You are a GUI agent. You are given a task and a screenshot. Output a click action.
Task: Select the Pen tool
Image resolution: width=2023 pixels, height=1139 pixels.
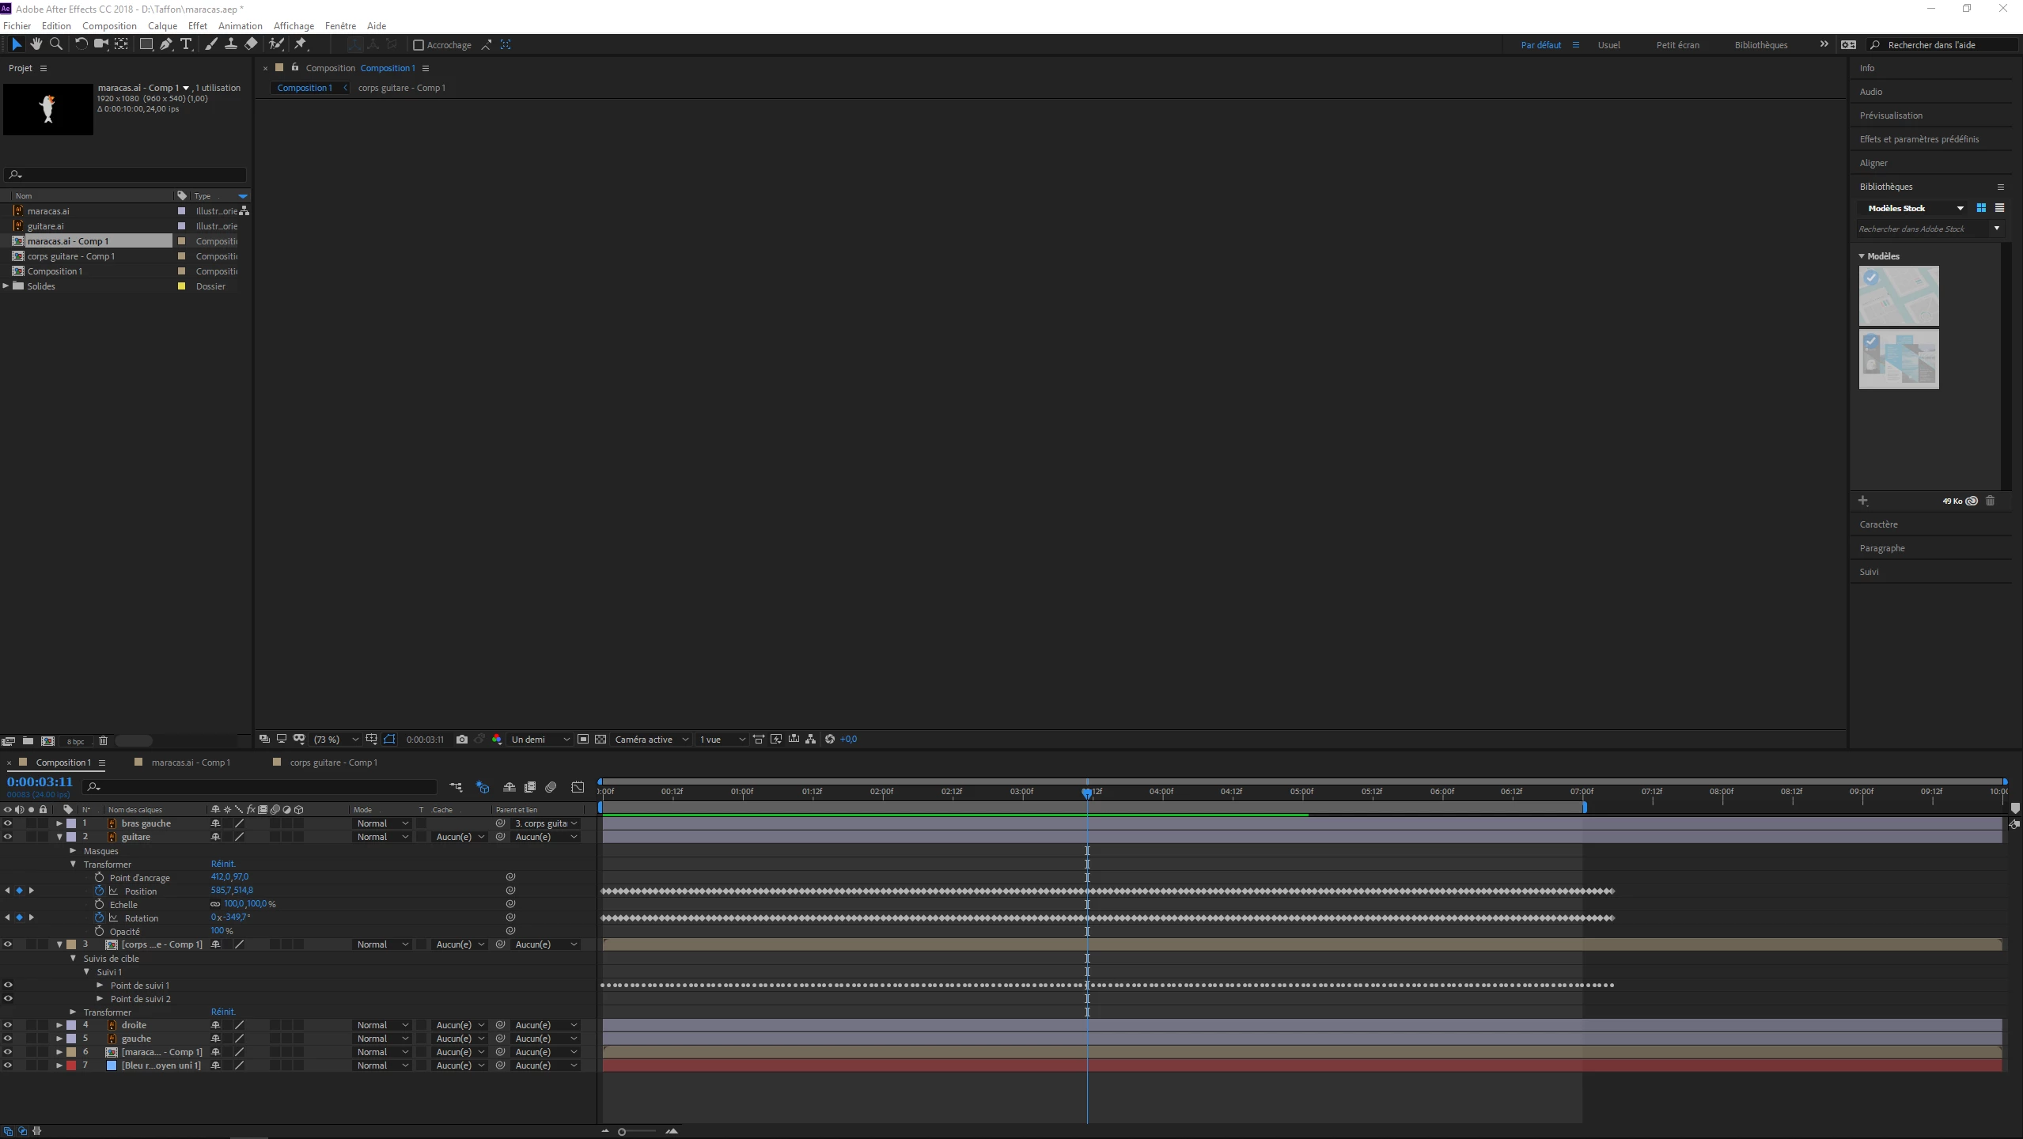(165, 44)
